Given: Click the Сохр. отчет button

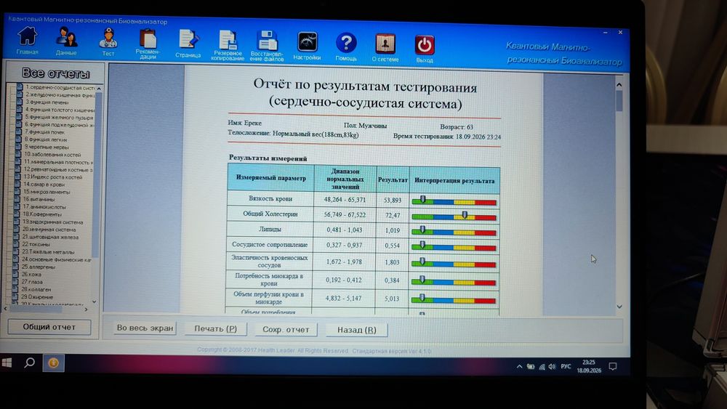Looking at the screenshot, I should tap(286, 329).
